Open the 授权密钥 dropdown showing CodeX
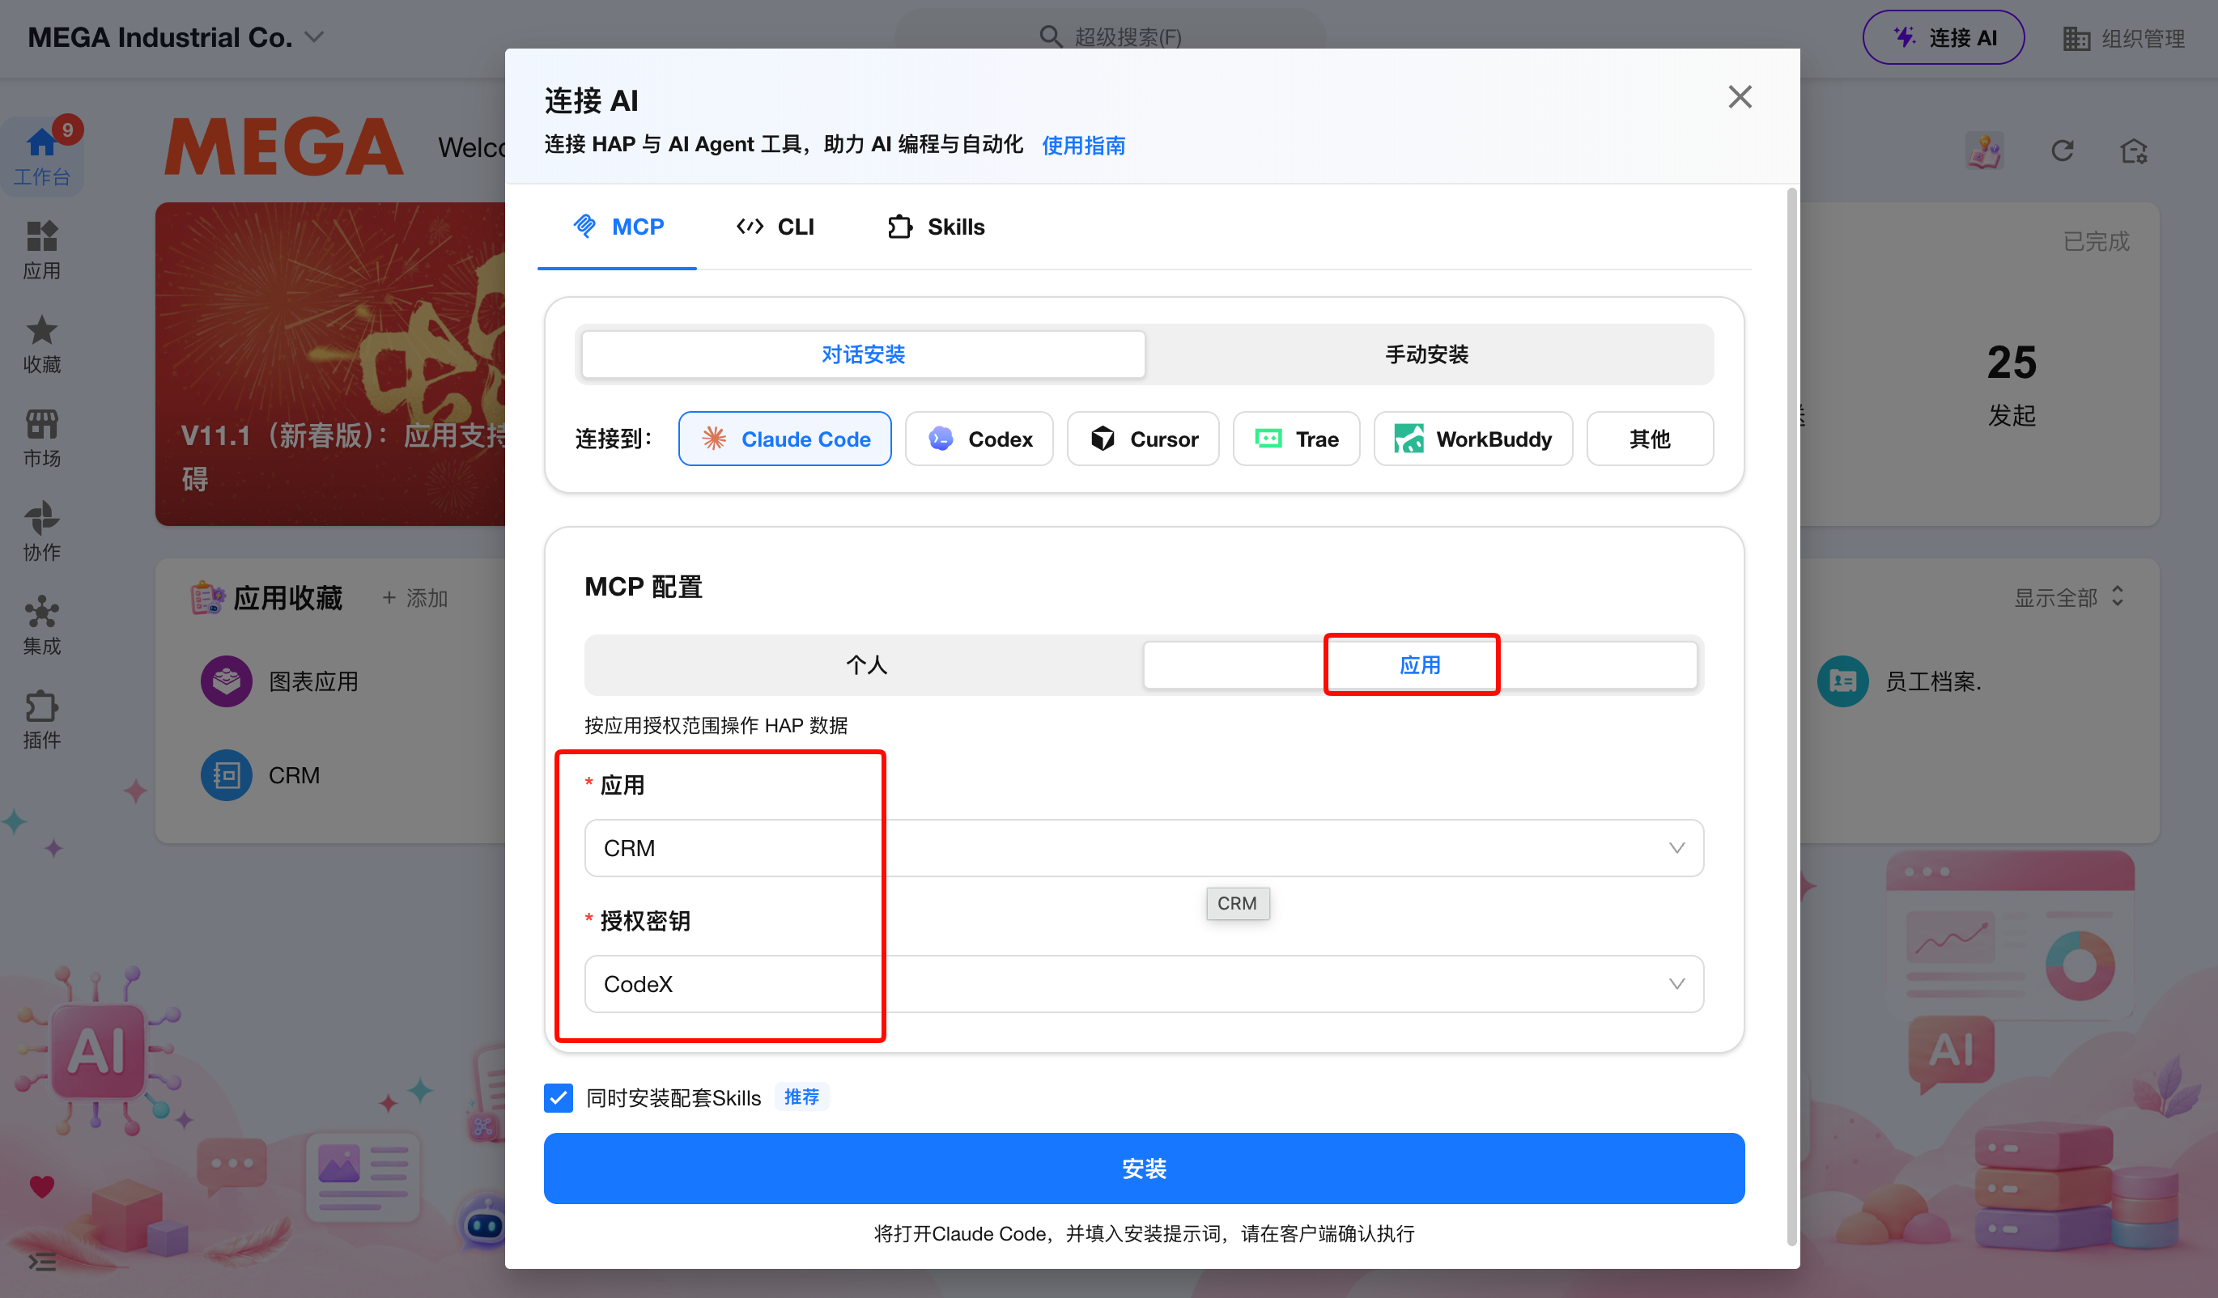Image resolution: width=2218 pixels, height=1298 pixels. 1143,983
